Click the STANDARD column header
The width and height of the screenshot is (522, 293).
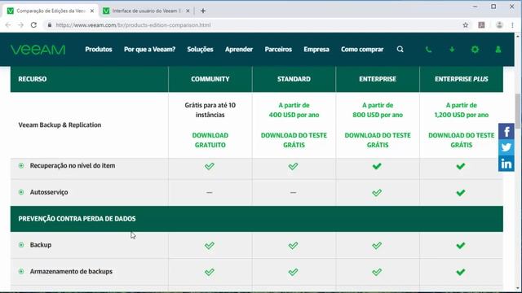(x=294, y=79)
